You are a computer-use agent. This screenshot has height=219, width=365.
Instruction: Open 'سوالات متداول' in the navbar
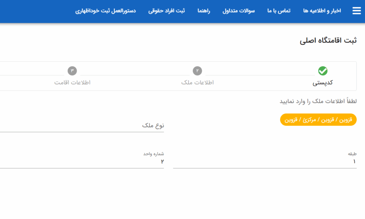(239, 11)
